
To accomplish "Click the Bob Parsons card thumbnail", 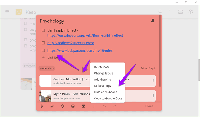I will (x=45, y=96).
